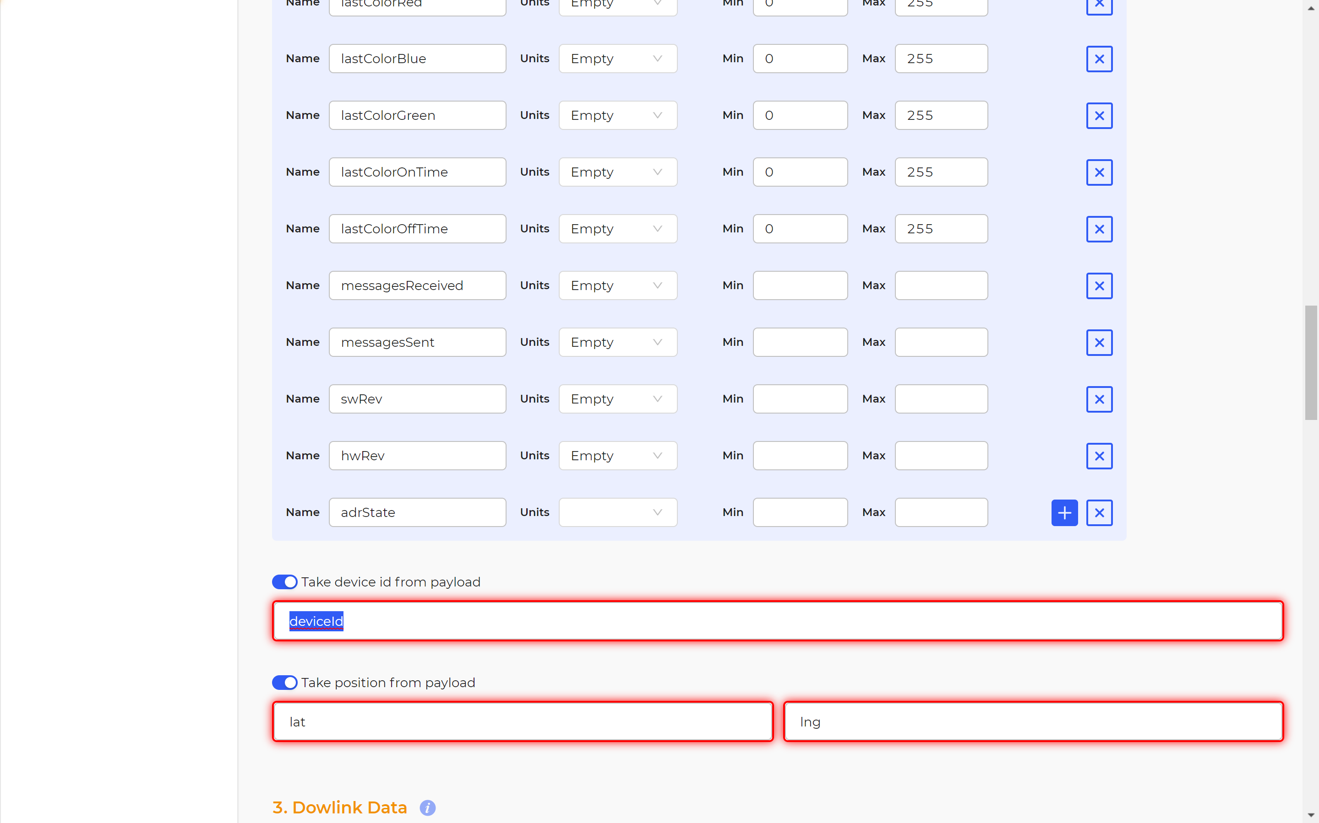Click the deviceId payload field
1319x823 pixels.
[x=778, y=621]
